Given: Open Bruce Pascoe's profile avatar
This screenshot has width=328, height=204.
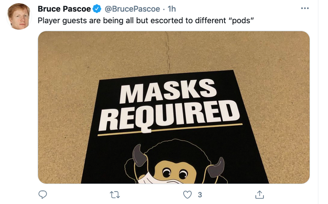Looking at the screenshot, I should coord(19,16).
